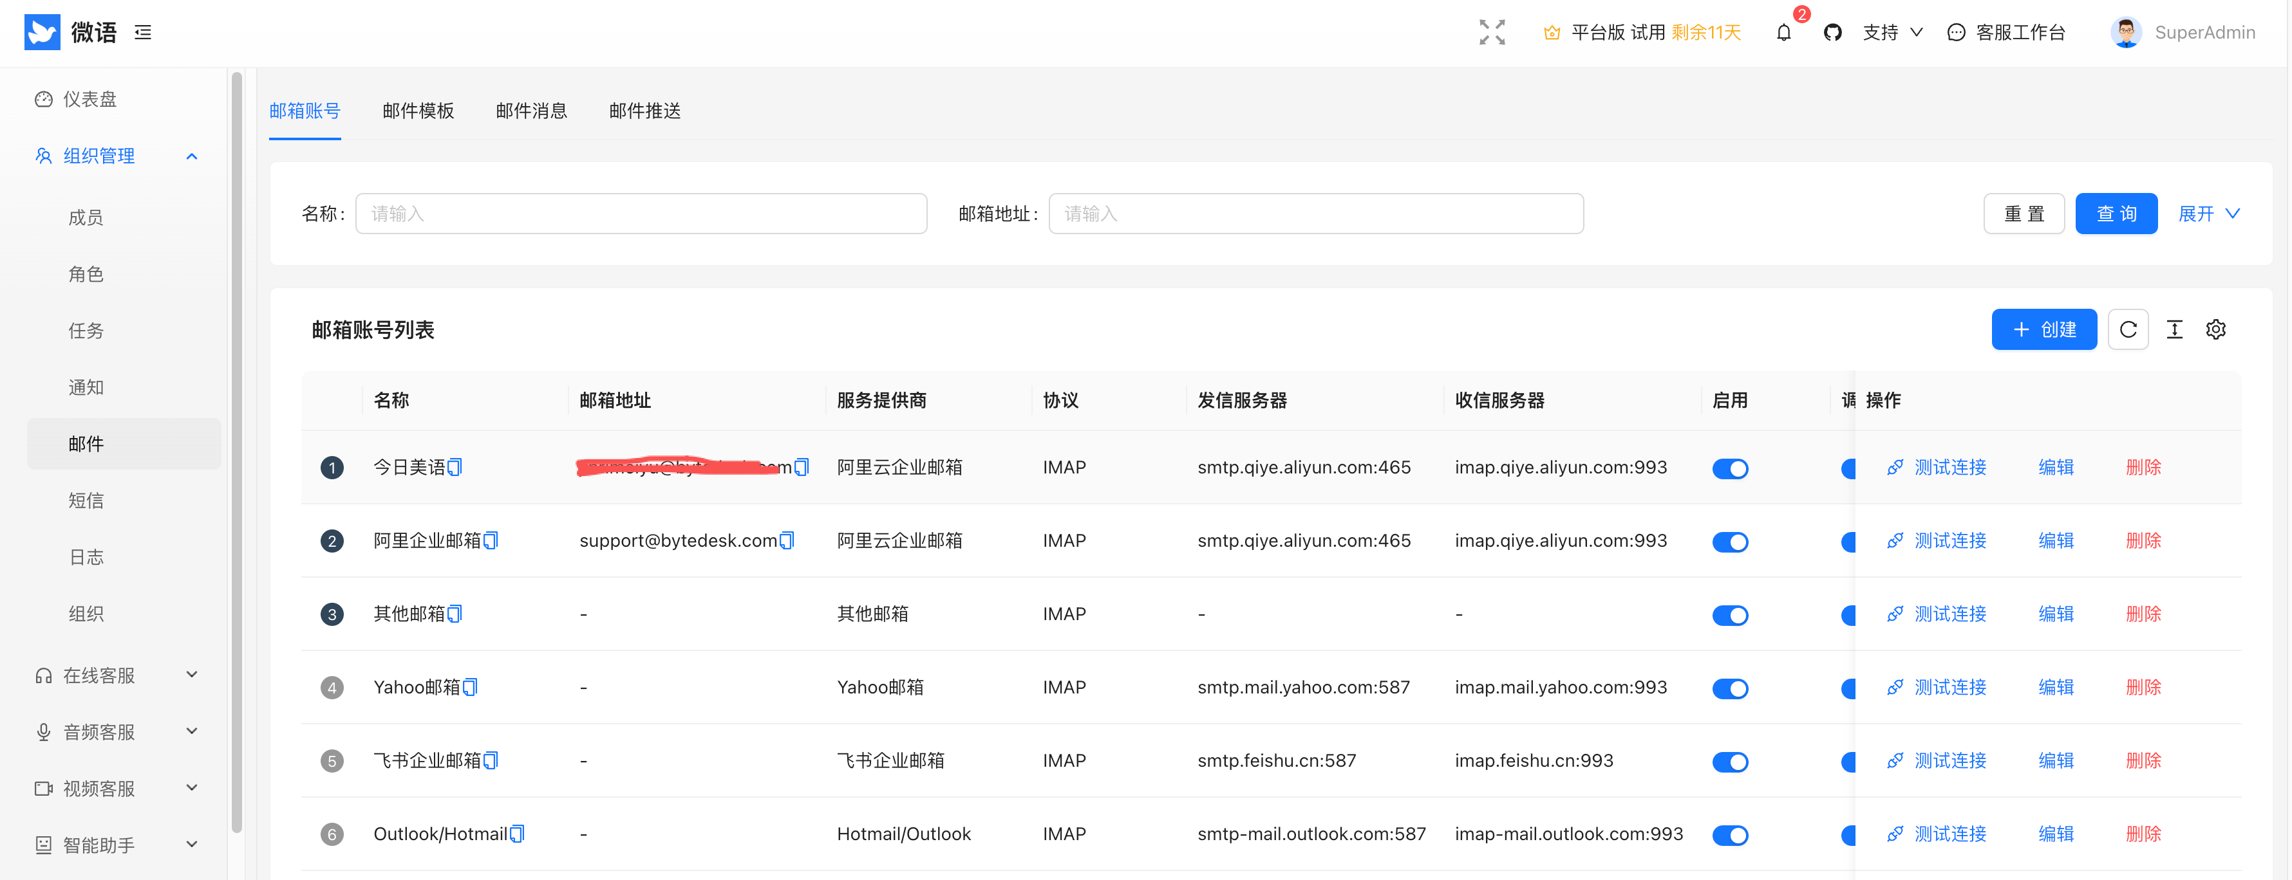2292x880 pixels.
Task: Expand the 智能助手 menu group
Action: [124, 845]
